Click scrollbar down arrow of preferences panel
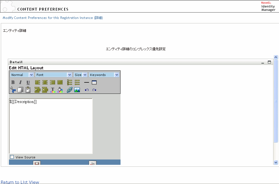The image size is (279, 184). tap(276, 162)
